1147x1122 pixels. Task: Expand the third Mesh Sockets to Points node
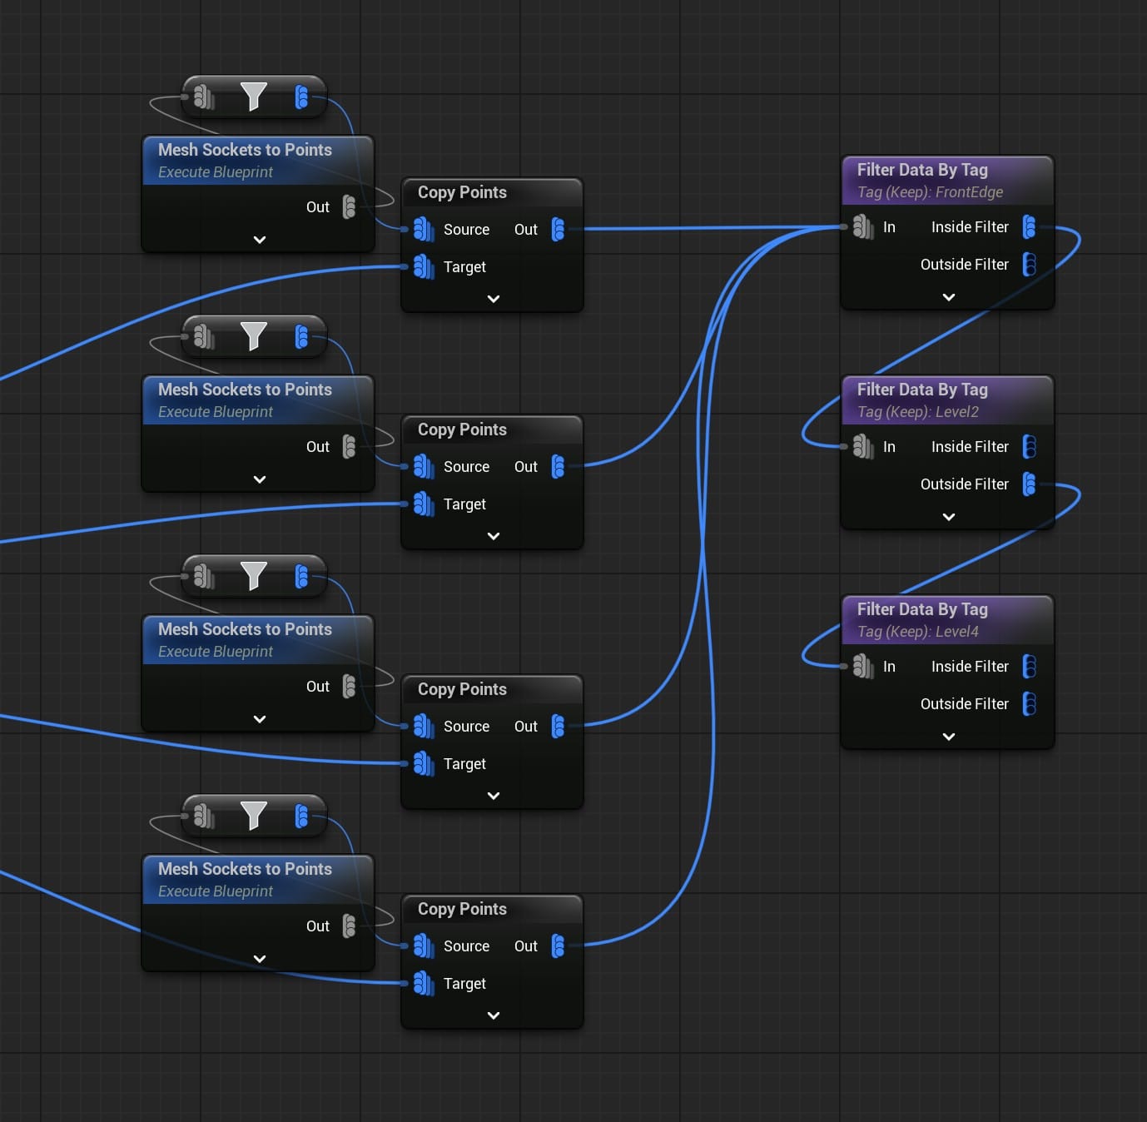260,719
